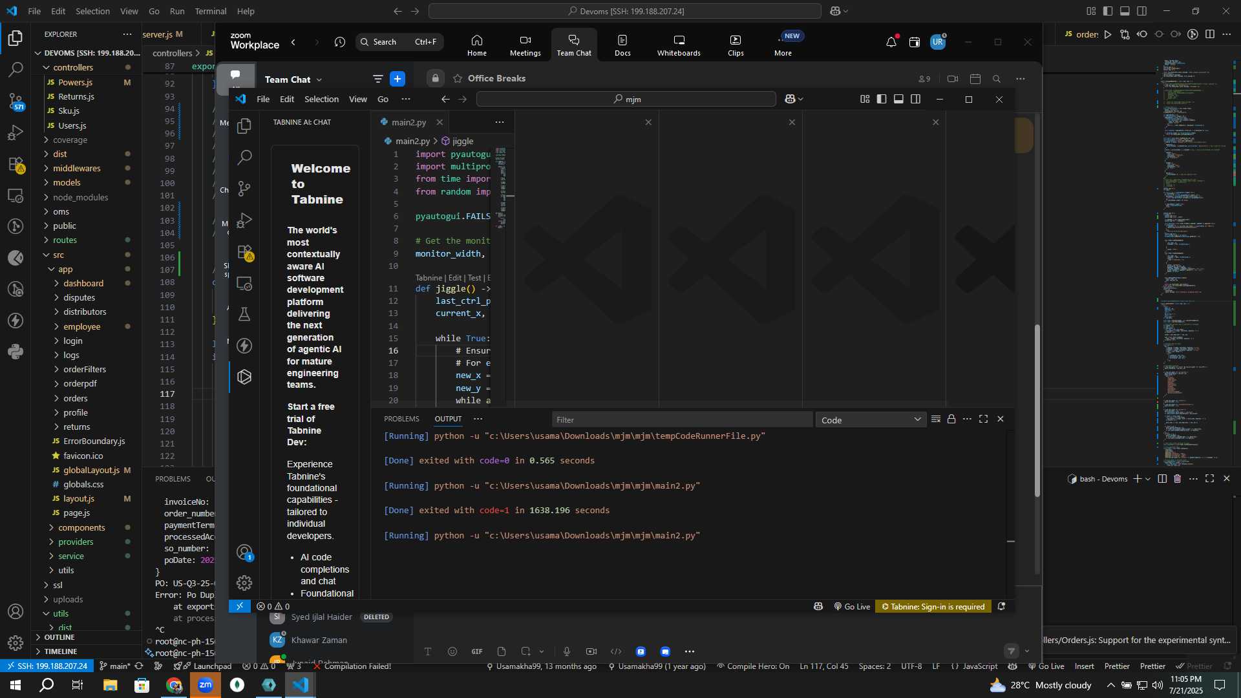Star the Office Breaks channel
This screenshot has height=698, width=1241.
coord(458,78)
